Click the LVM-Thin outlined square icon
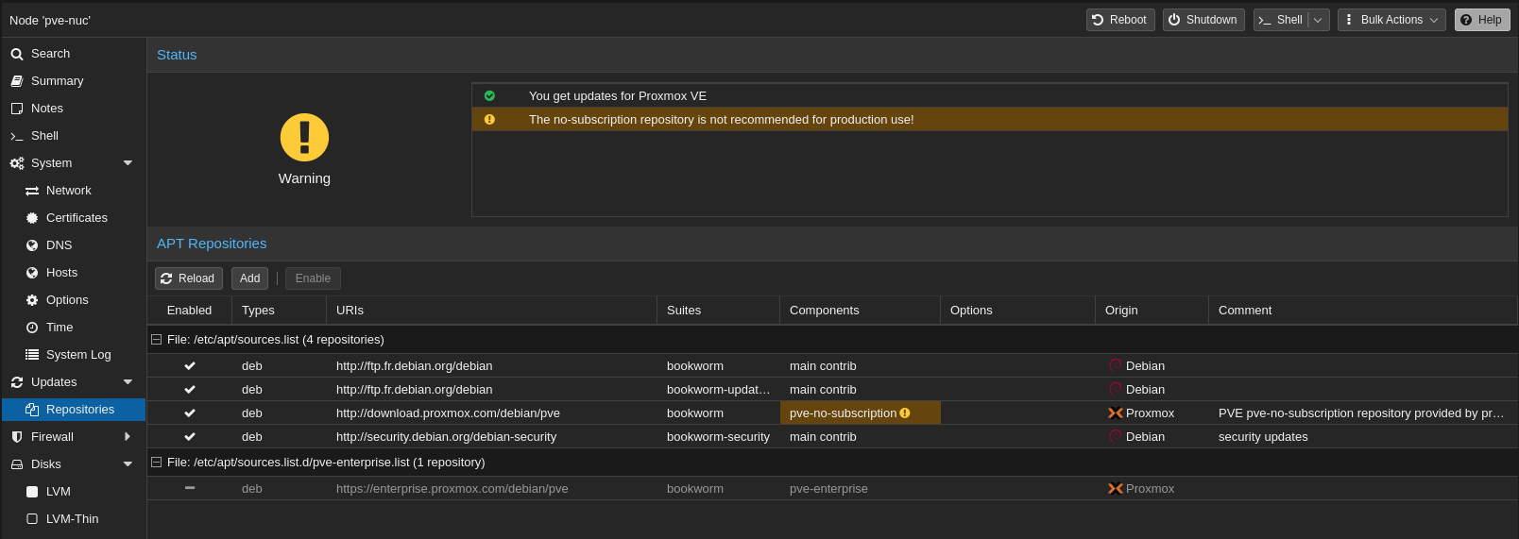 click(32, 519)
